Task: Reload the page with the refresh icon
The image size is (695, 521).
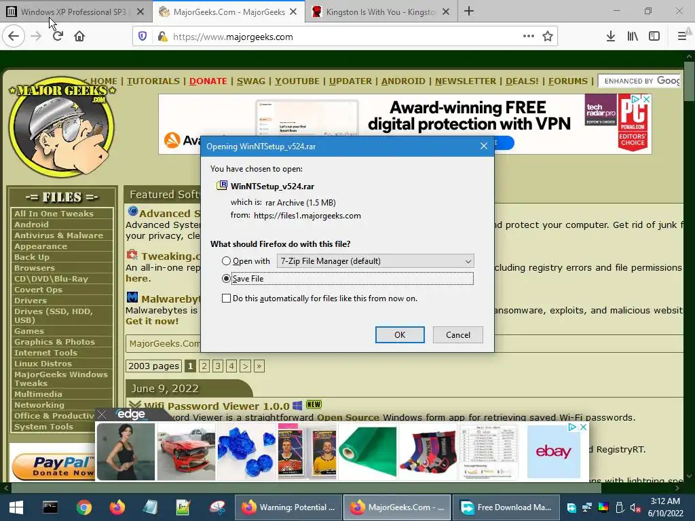Action: point(58,37)
